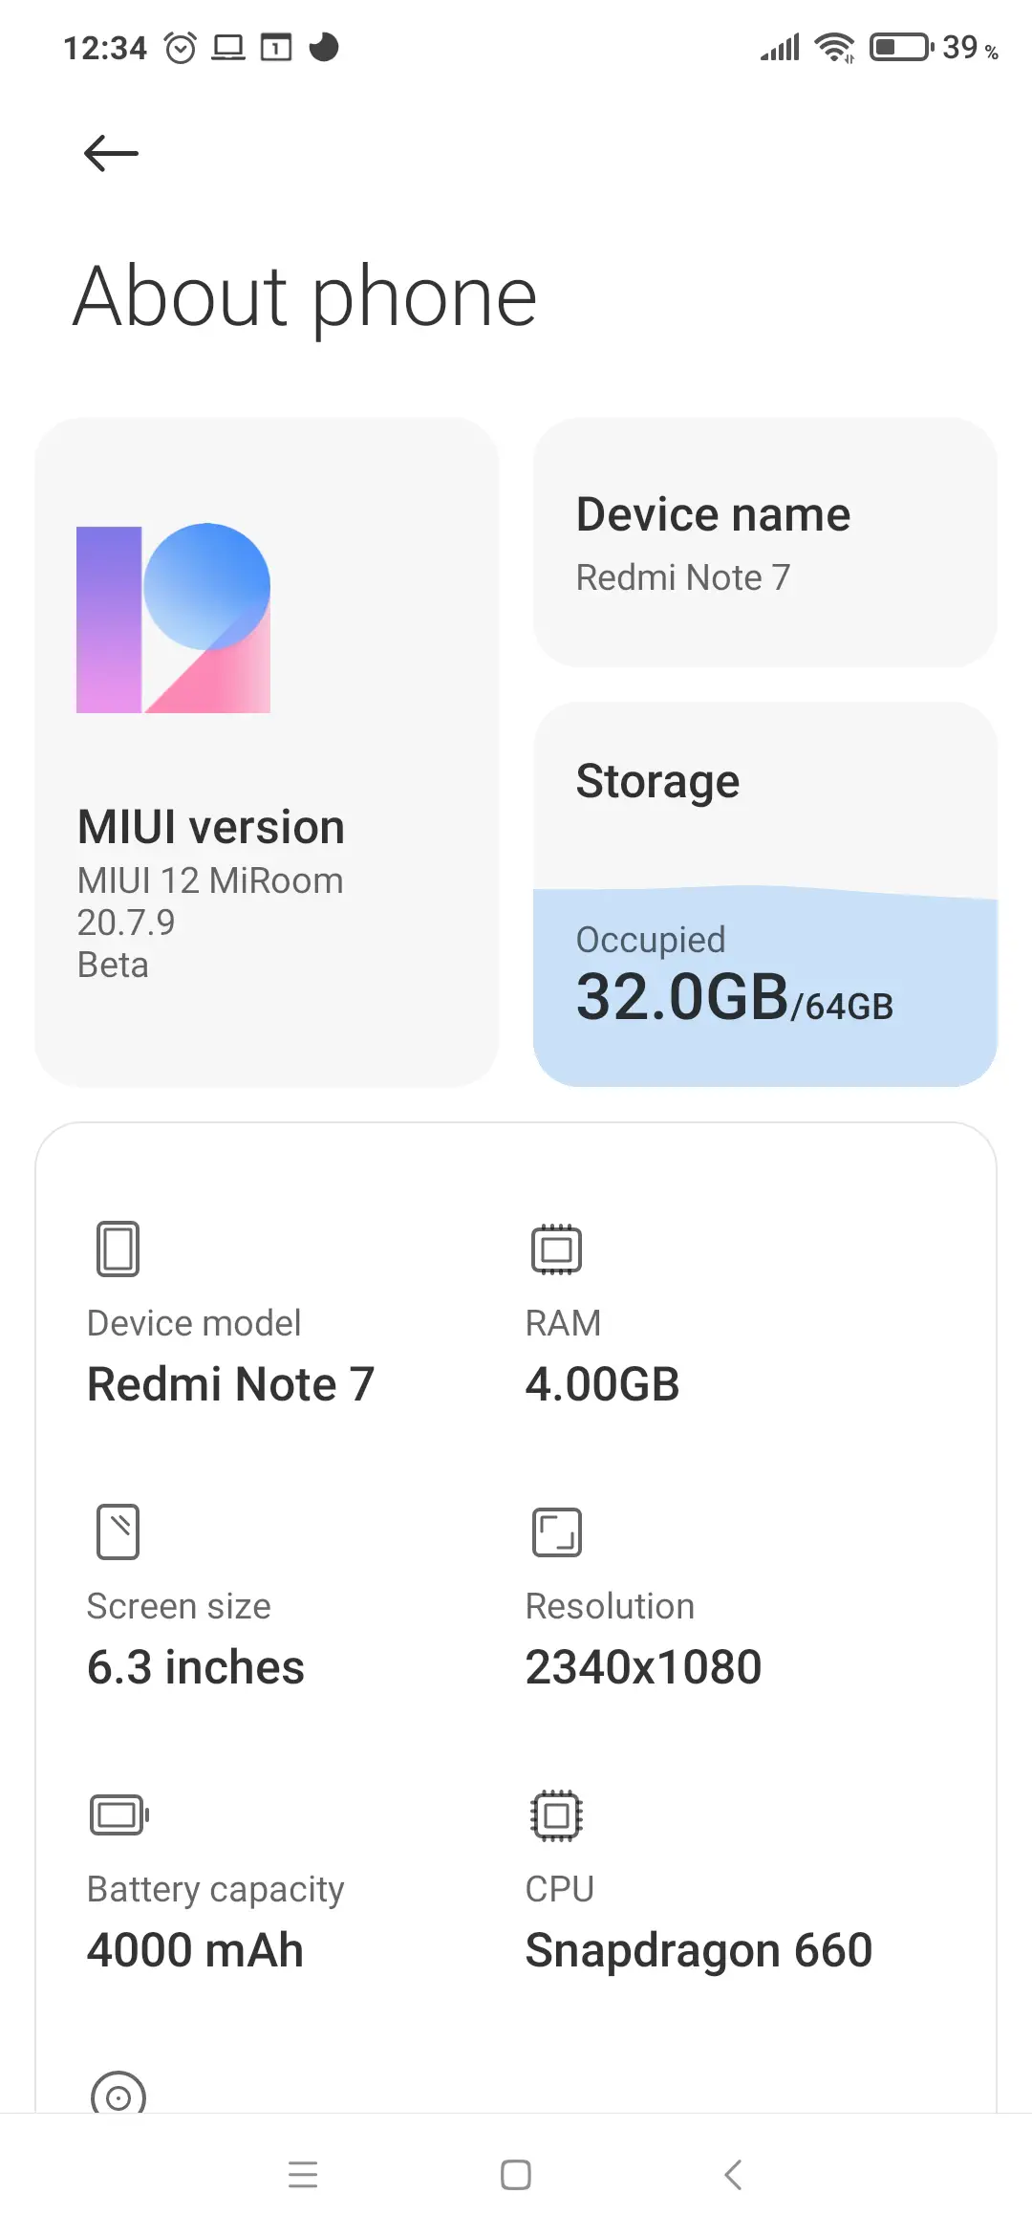Tap the Battery capacity icon

(119, 1814)
